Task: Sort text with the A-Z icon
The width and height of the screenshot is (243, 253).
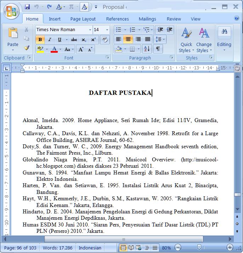Action: (147, 49)
